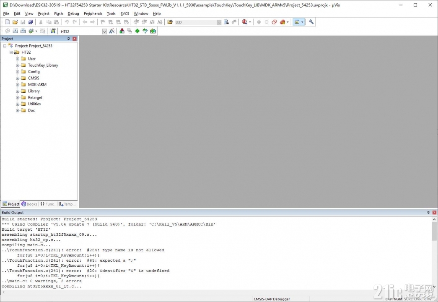Toggle the Window layout icon

pyautogui.click(x=297, y=22)
